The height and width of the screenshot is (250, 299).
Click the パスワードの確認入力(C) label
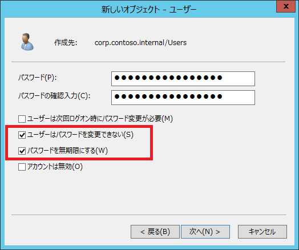coord(54,96)
